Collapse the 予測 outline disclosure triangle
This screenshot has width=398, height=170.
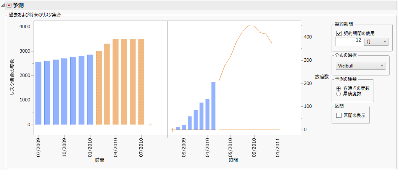pyautogui.click(x=3, y=5)
